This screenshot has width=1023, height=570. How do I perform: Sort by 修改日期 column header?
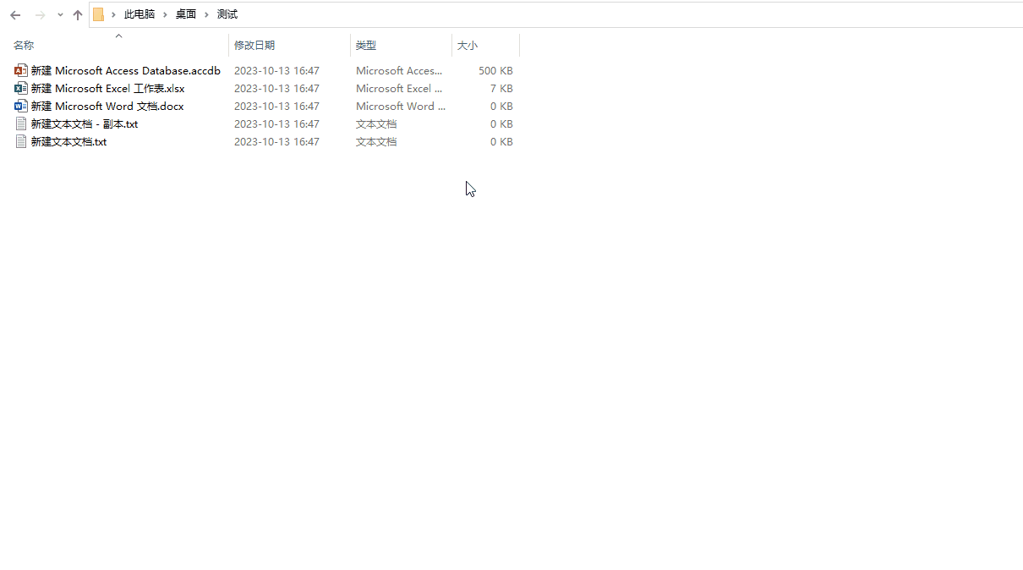pyautogui.click(x=254, y=46)
